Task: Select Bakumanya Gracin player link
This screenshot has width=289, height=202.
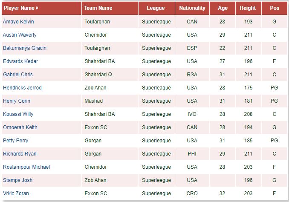Action: pyautogui.click(x=25, y=48)
